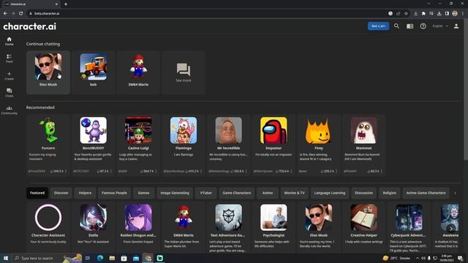This screenshot has width=468, height=263.
Task: Open the Religion tab
Action: click(x=390, y=193)
